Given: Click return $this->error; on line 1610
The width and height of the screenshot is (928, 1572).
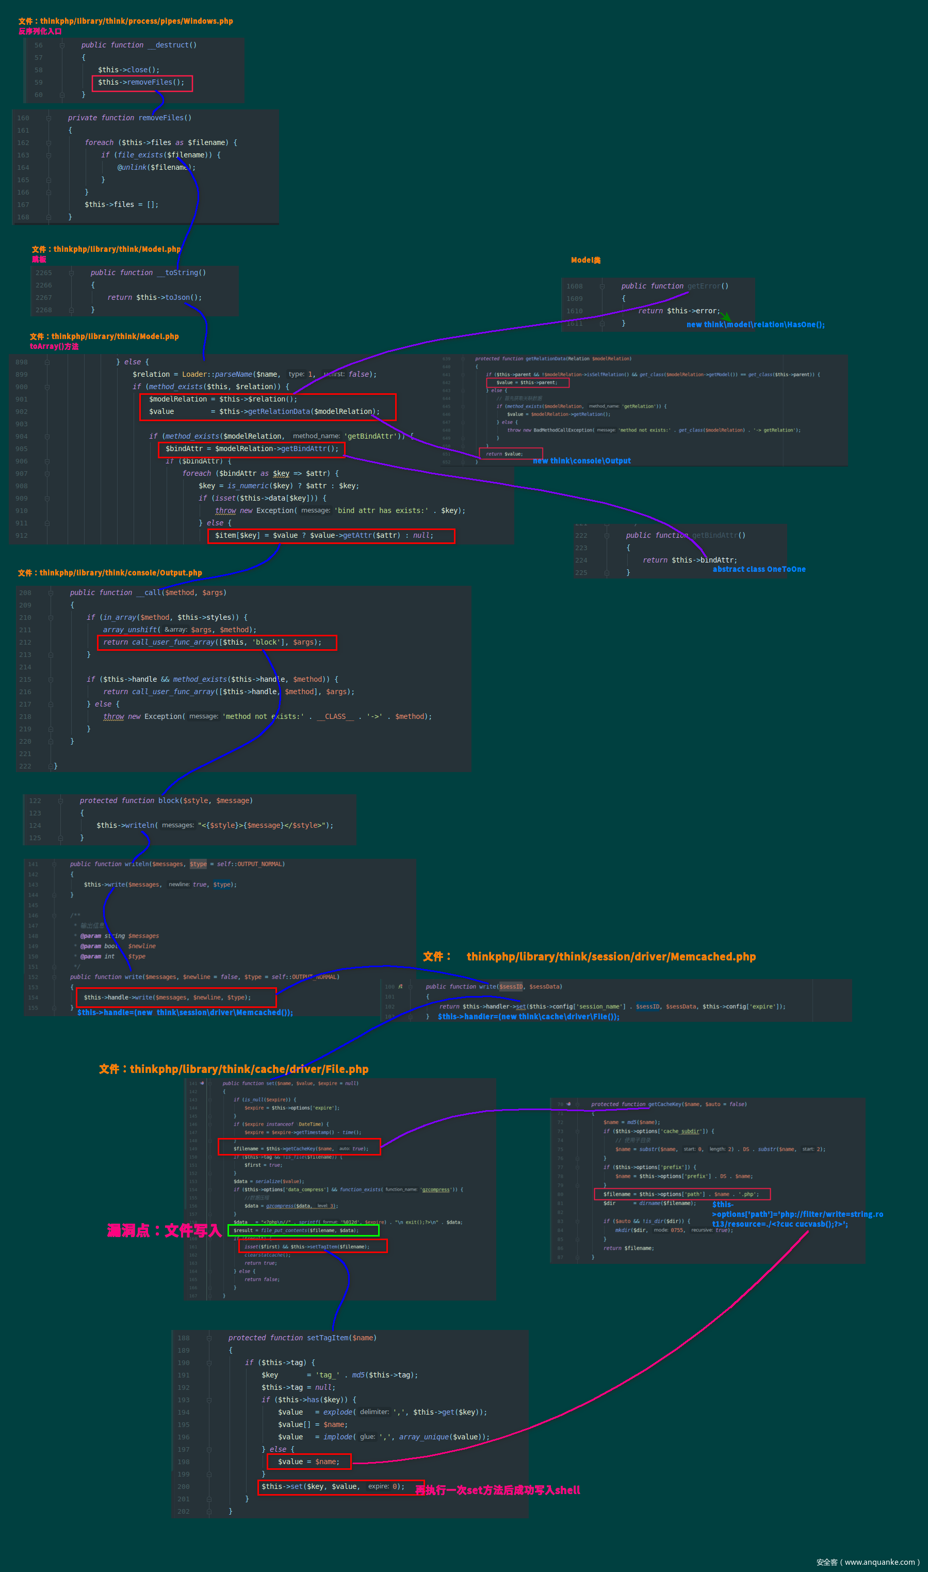Looking at the screenshot, I should click(679, 311).
